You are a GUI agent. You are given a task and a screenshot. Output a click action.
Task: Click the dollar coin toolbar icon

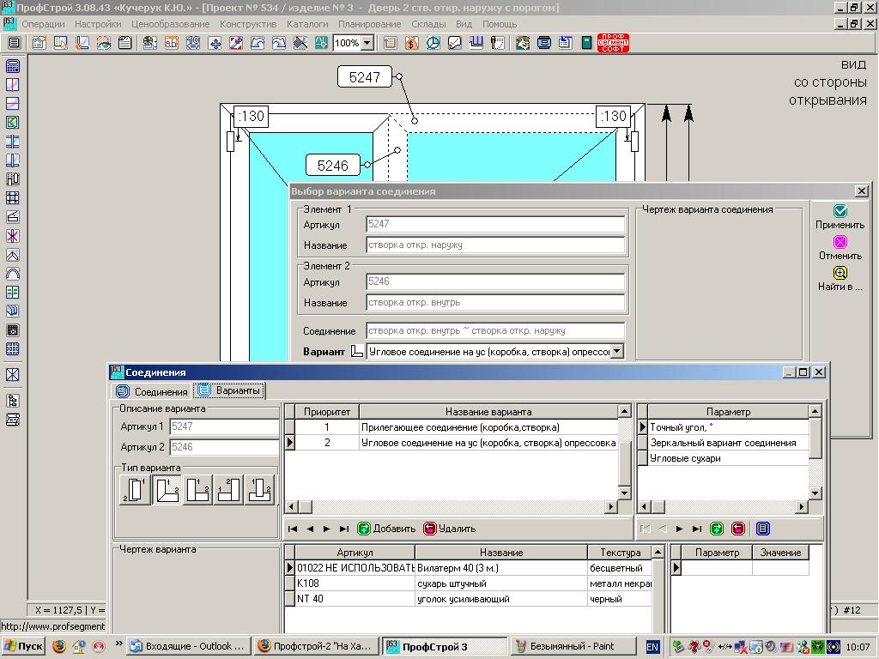[x=411, y=43]
